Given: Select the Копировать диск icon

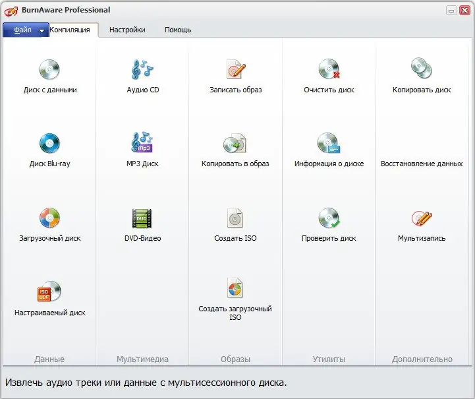Looking at the screenshot, I should click(x=422, y=68).
